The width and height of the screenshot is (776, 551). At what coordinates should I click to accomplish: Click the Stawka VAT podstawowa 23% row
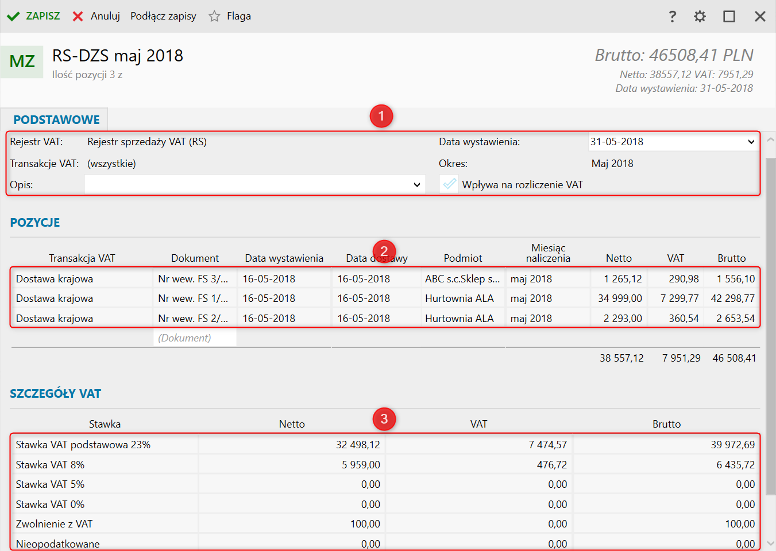coord(385,445)
